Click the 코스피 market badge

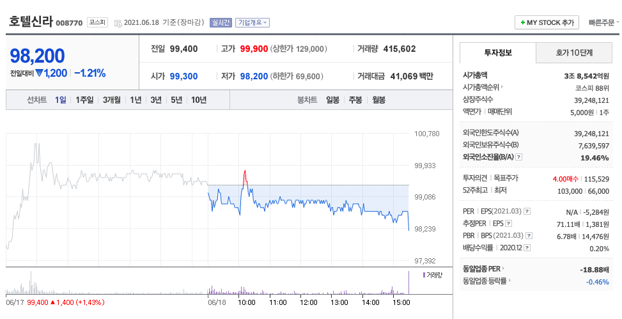pos(98,22)
